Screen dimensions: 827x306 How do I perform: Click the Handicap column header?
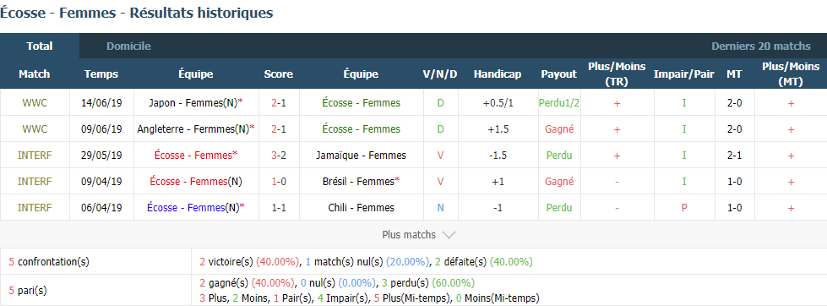point(498,74)
